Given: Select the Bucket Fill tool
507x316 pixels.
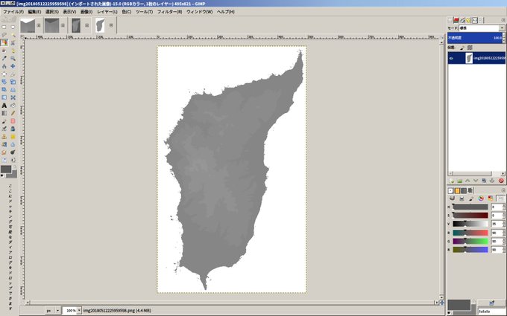Looking at the screenshot, I should tap(13, 106).
